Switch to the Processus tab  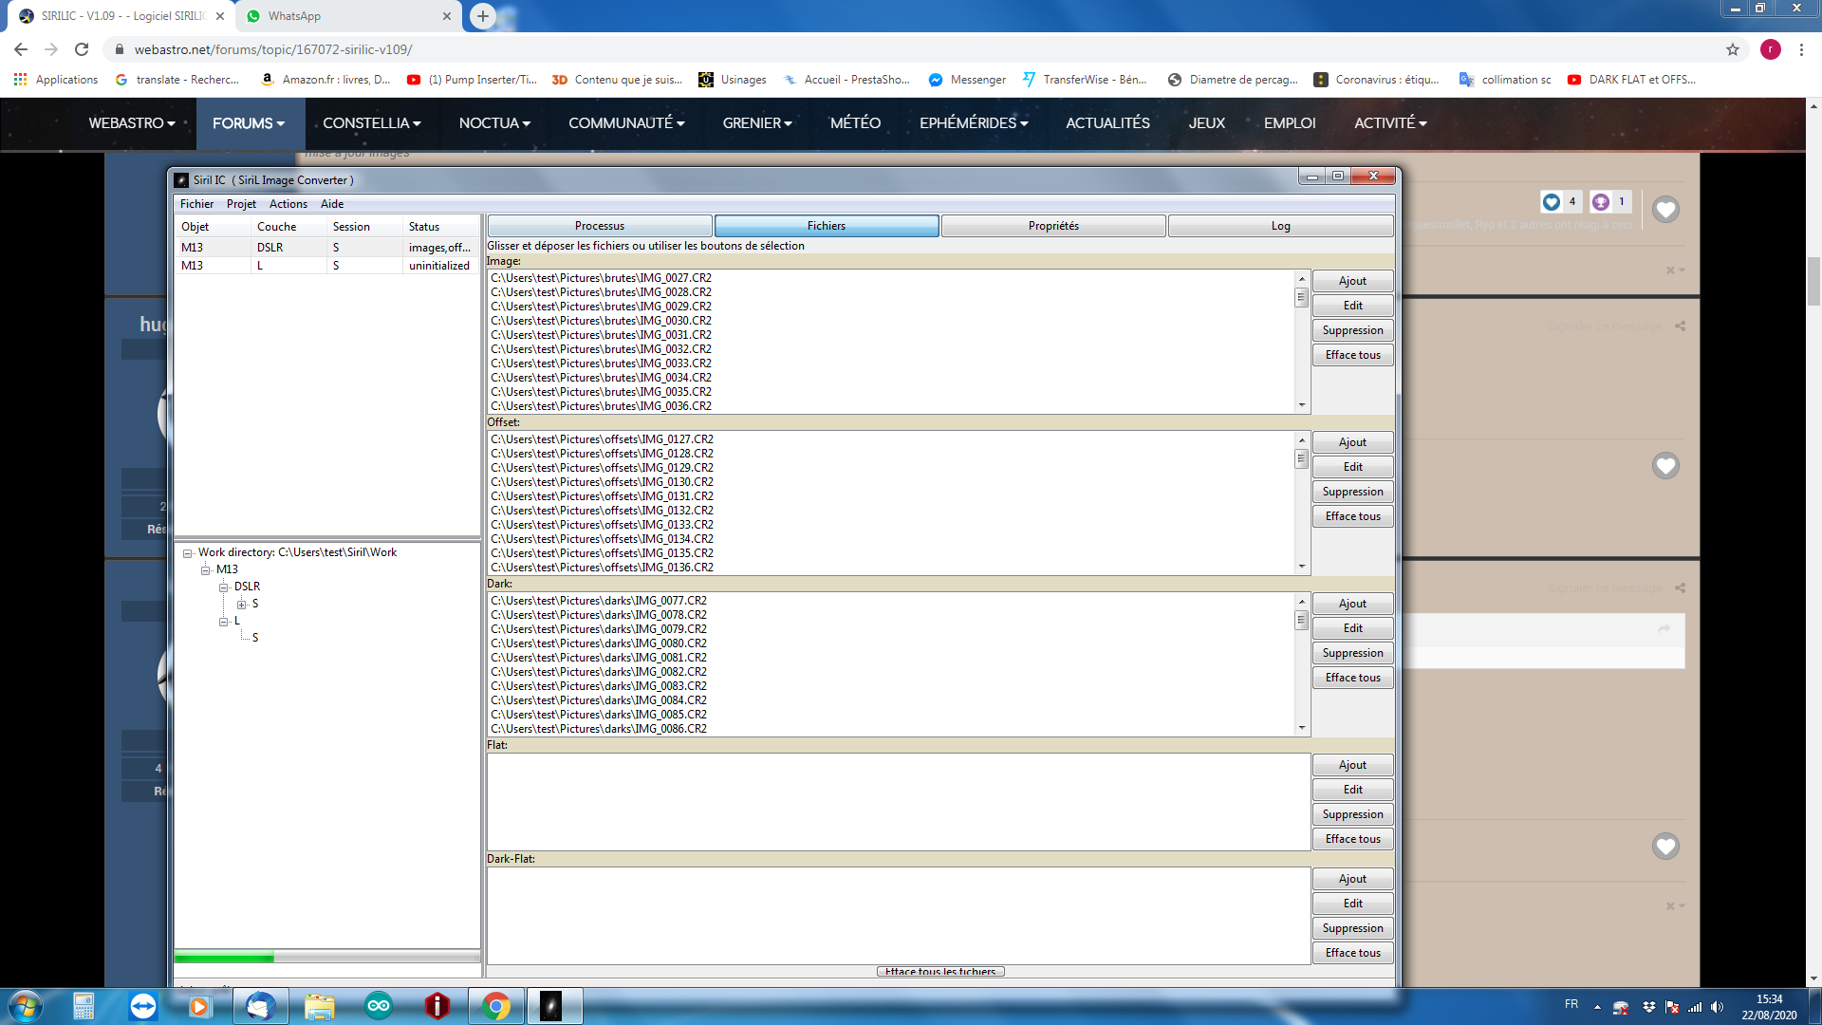600,226
